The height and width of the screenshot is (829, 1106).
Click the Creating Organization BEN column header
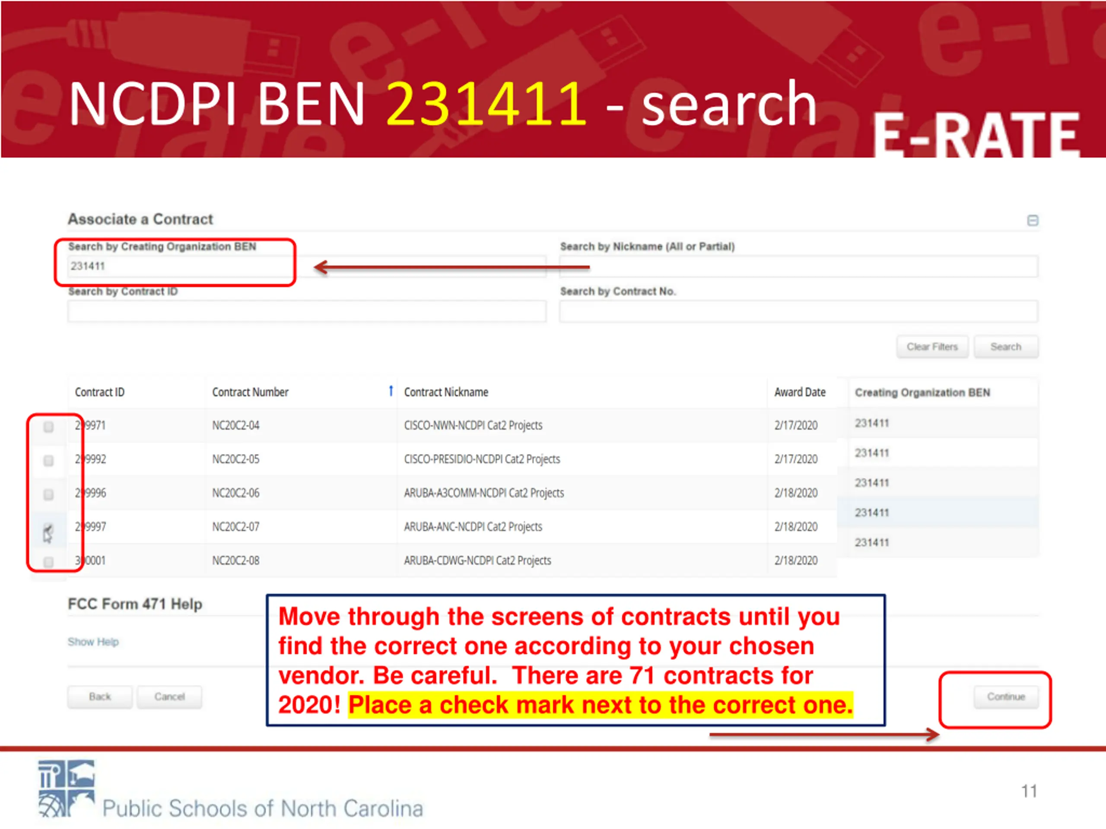pyautogui.click(x=922, y=393)
